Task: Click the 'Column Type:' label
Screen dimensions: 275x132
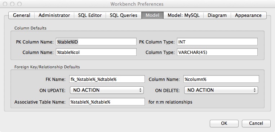Action: click(160, 53)
